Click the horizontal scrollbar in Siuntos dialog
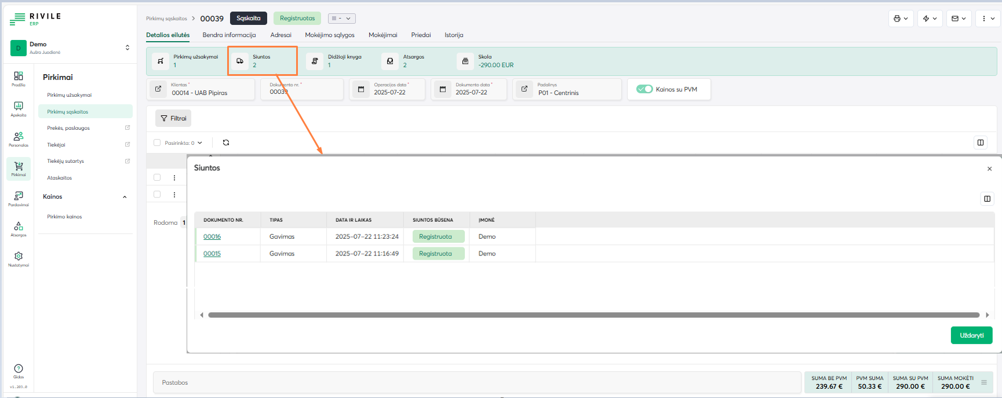The height and width of the screenshot is (398, 1002). point(593,315)
